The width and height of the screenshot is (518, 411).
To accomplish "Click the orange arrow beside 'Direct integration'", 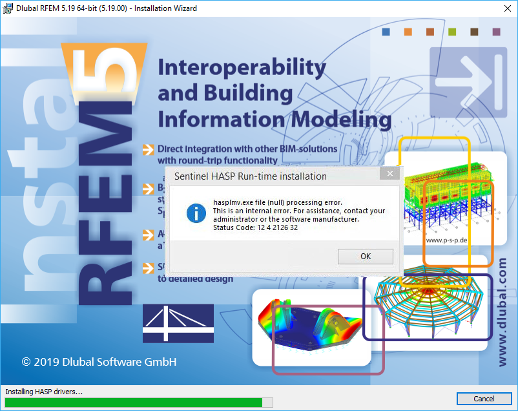I will tap(149, 150).
